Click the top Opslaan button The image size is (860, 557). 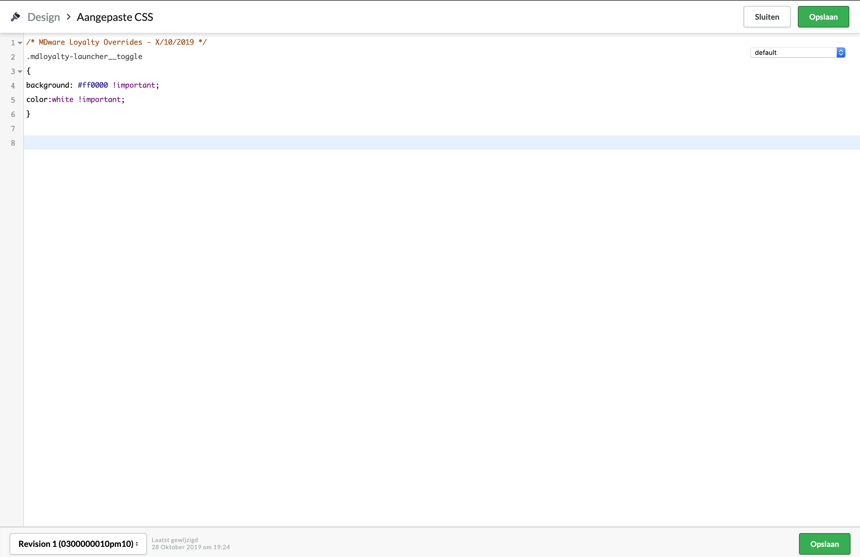point(823,17)
